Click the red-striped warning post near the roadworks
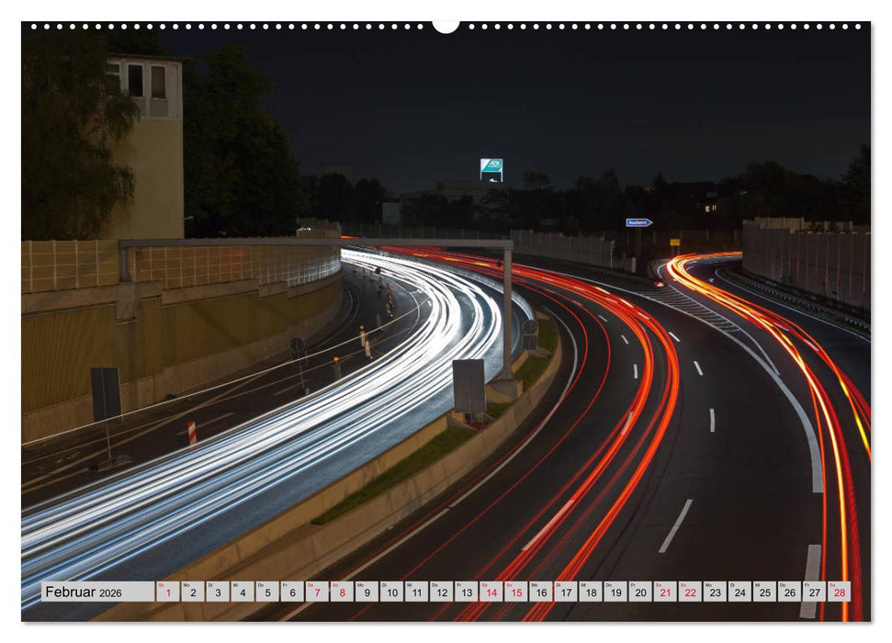 coord(192,430)
